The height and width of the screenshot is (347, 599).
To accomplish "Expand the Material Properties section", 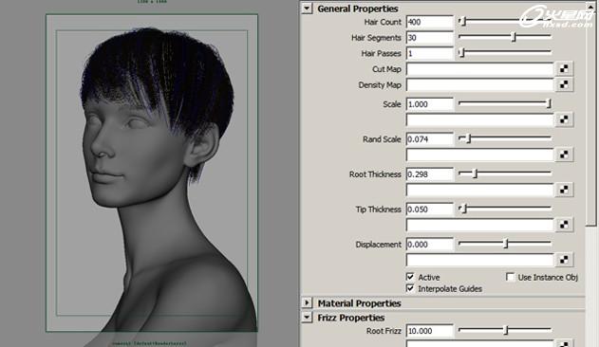I will (x=307, y=303).
